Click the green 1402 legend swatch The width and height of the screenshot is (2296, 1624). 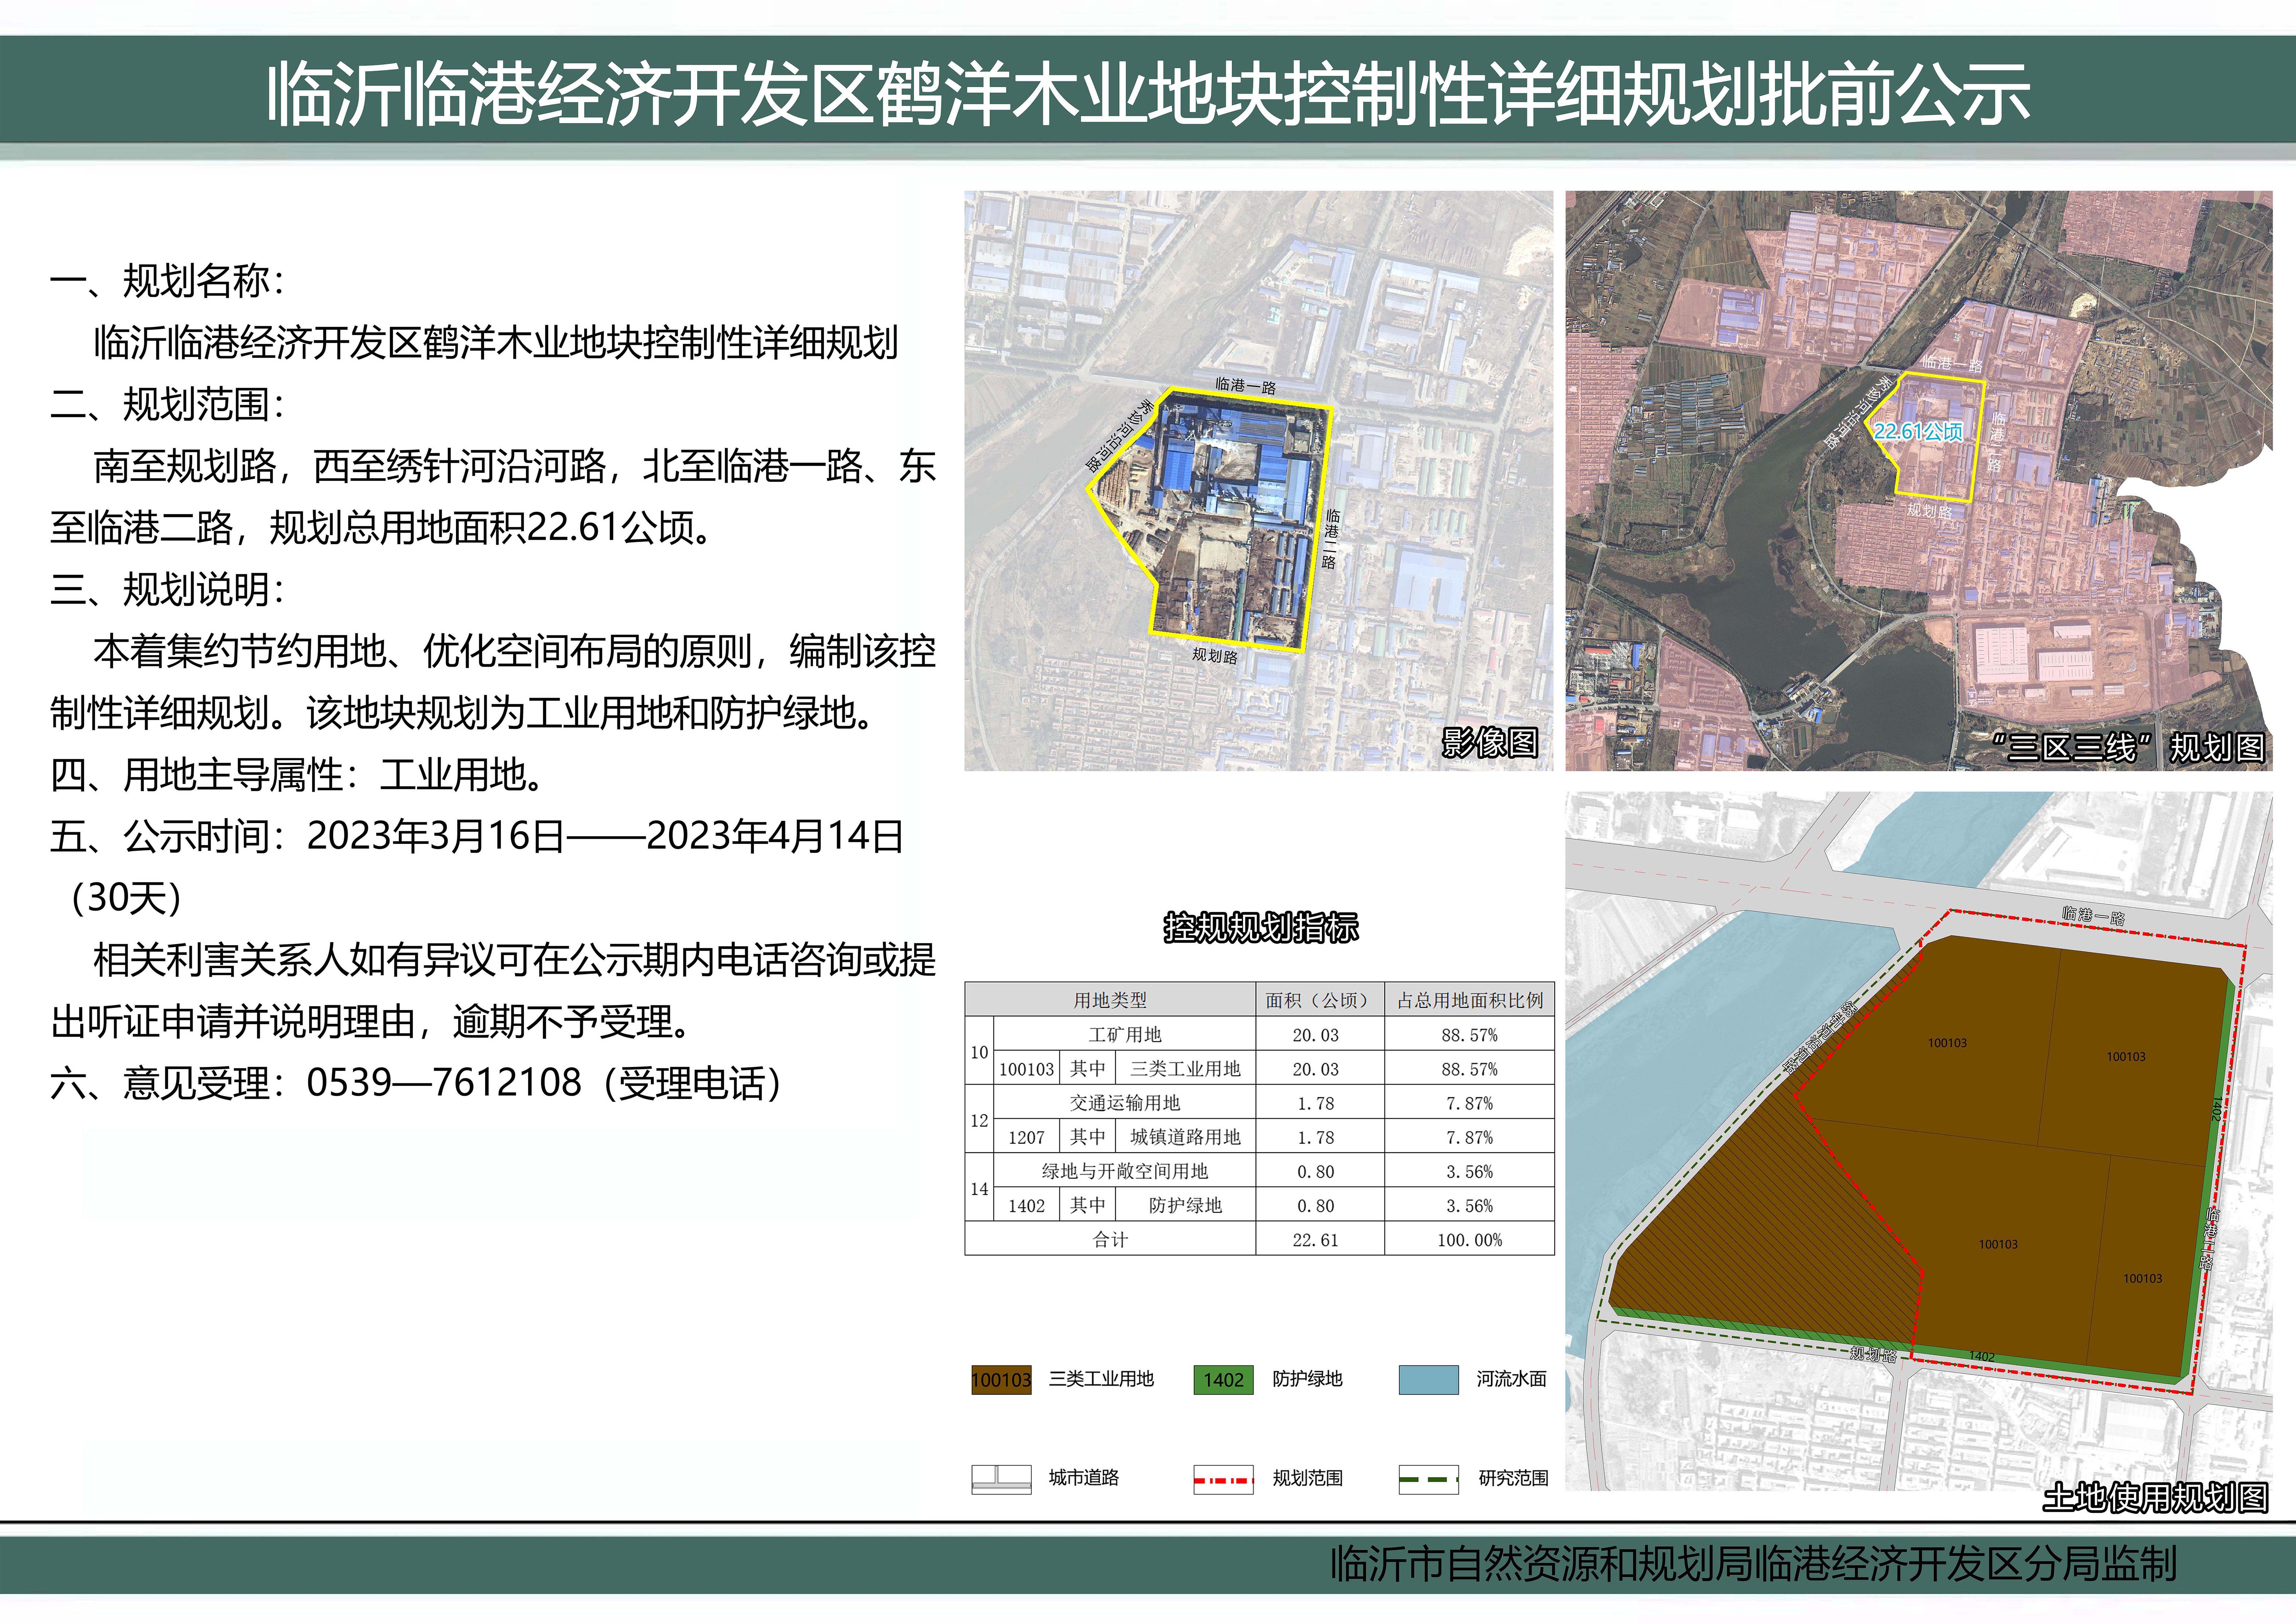pyautogui.click(x=1223, y=1380)
